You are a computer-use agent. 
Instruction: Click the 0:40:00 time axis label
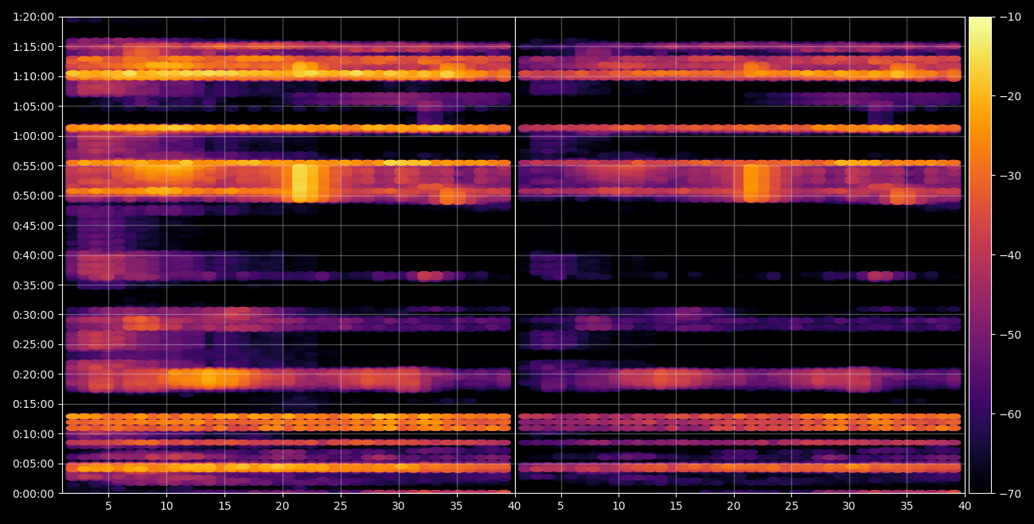coord(33,255)
